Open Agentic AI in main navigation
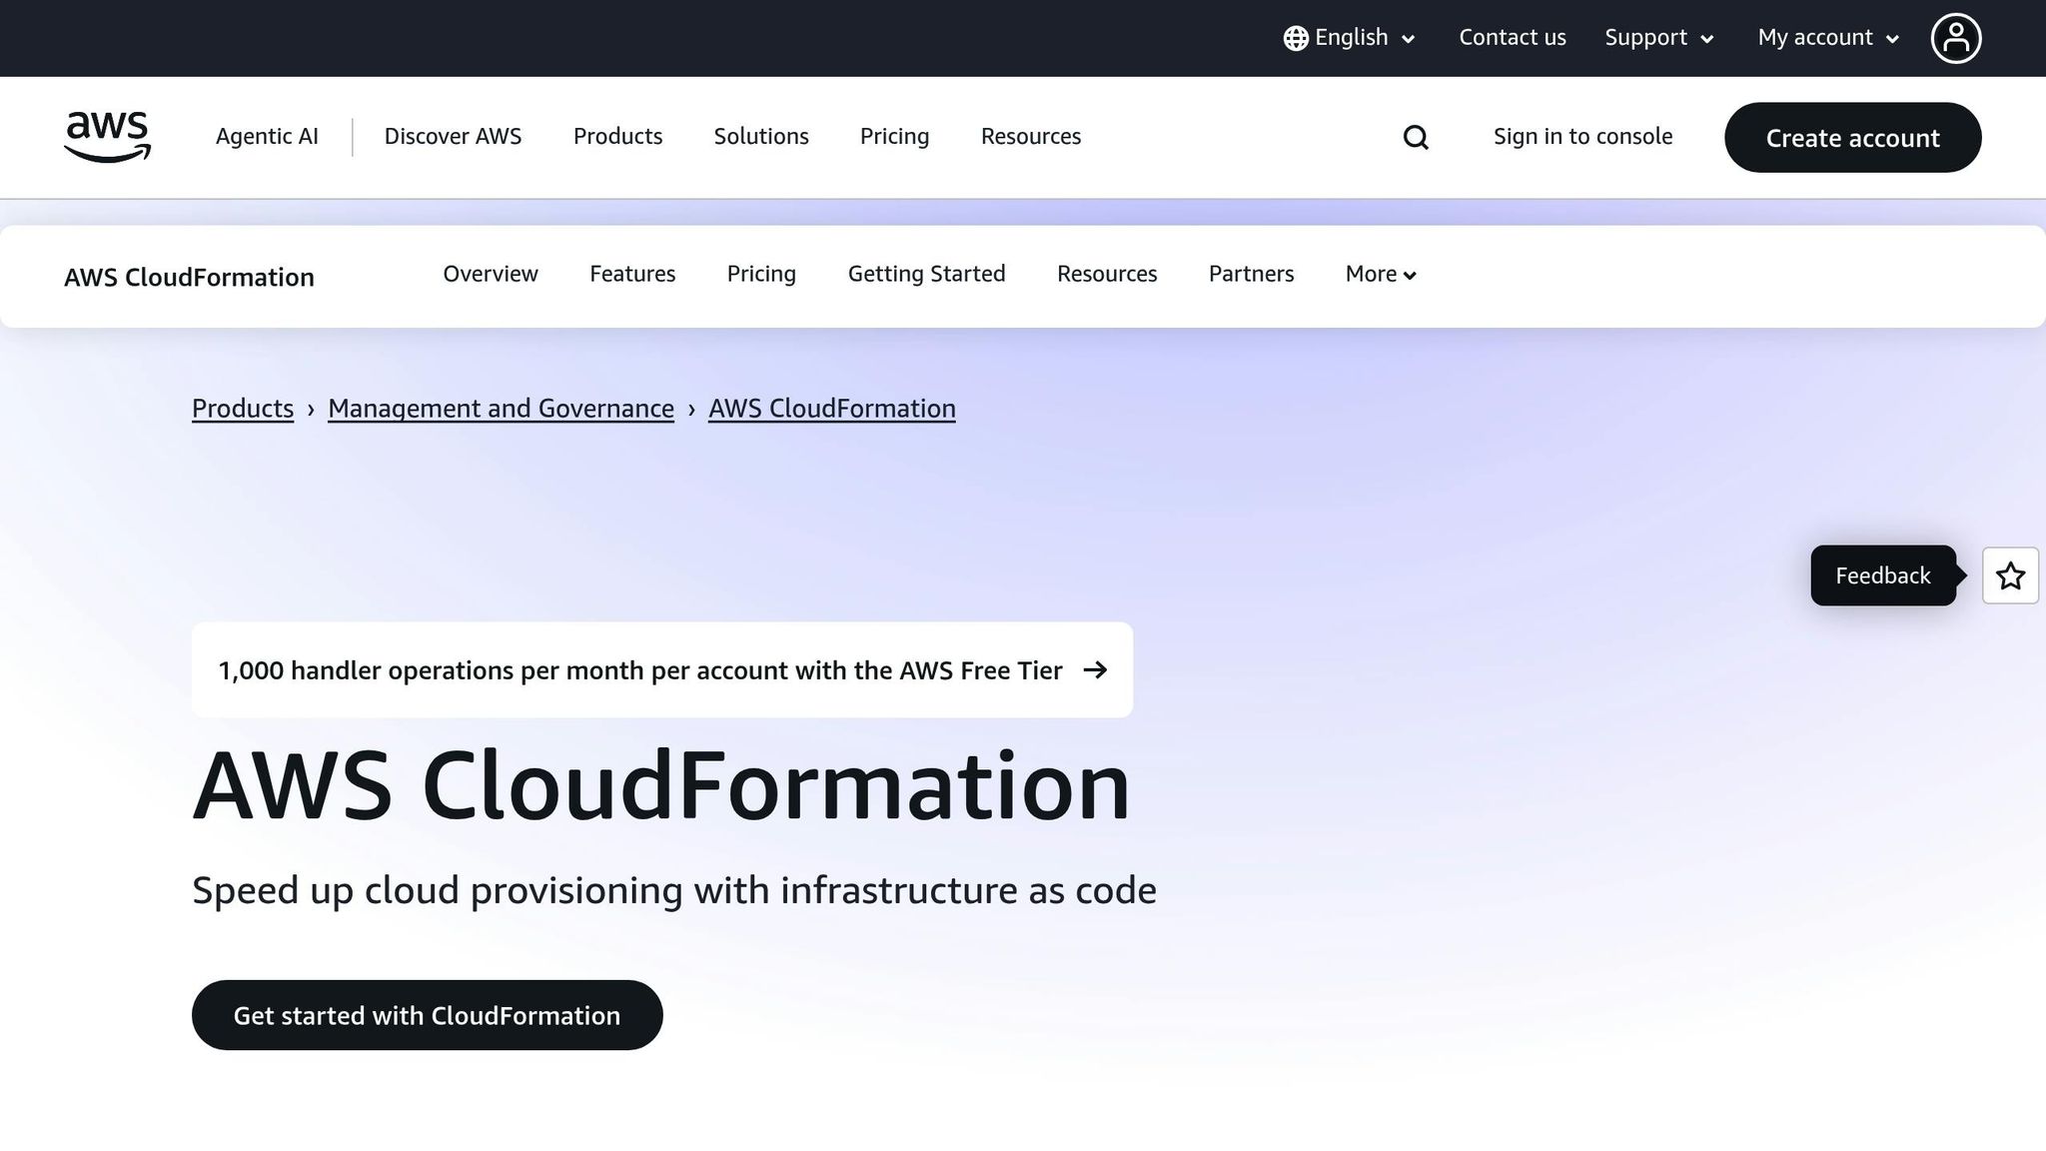This screenshot has width=2046, height=1151. pyautogui.click(x=267, y=137)
